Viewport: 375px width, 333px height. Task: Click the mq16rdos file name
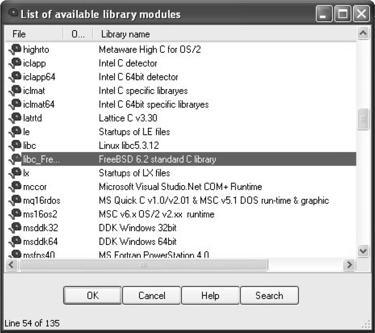pyautogui.click(x=42, y=201)
